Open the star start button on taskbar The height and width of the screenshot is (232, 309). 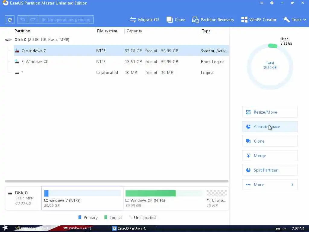coord(5,228)
